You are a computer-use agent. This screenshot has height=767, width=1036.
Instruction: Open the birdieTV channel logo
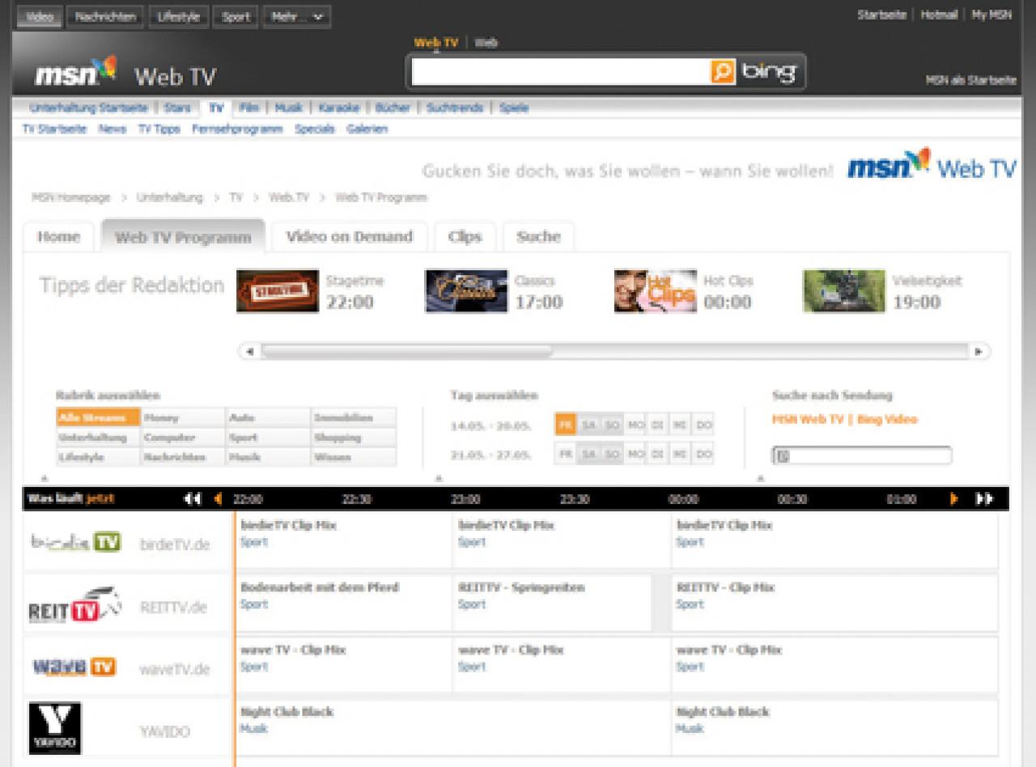(x=76, y=541)
